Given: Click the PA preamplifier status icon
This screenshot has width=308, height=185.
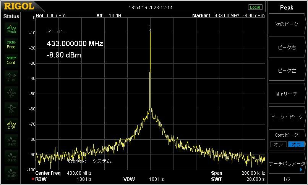Looking at the screenshot, I should tap(11, 109).
